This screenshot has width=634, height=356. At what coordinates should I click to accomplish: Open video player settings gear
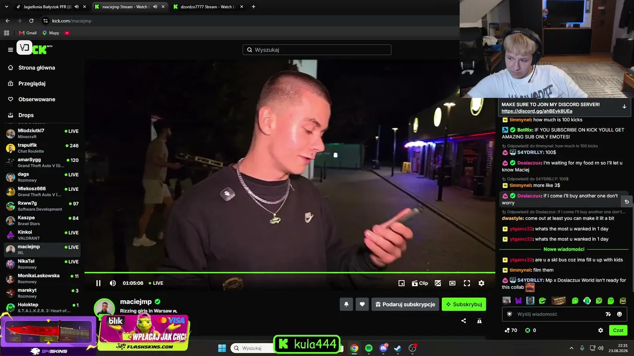tap(481, 283)
